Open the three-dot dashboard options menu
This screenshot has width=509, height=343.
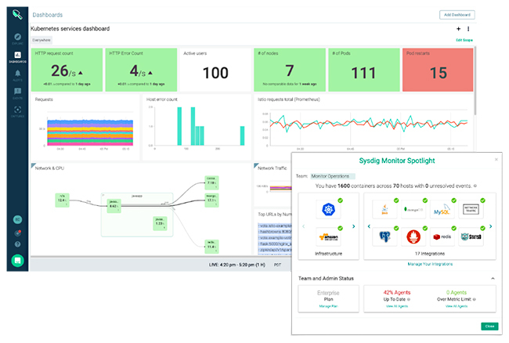click(x=468, y=29)
